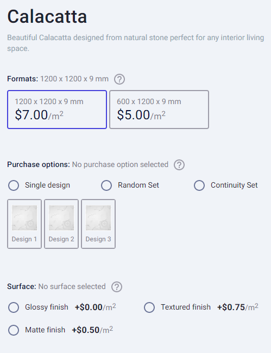Click the $5.00/m² price label

pos(141,115)
